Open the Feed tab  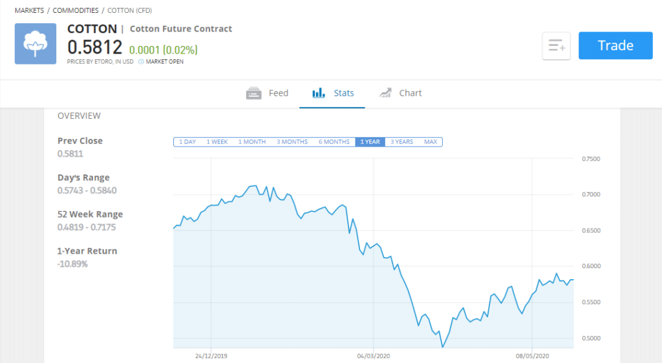(x=267, y=93)
